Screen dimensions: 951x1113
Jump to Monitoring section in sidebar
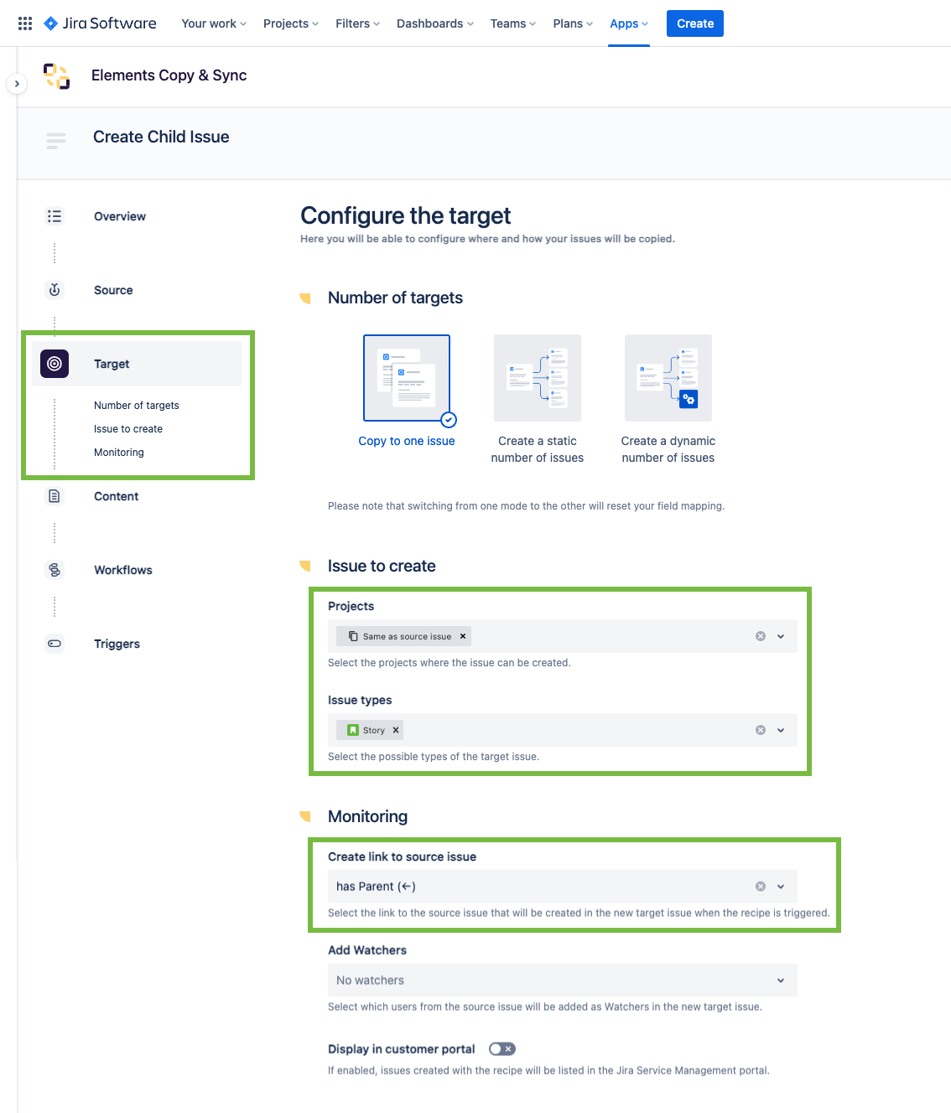pos(119,453)
